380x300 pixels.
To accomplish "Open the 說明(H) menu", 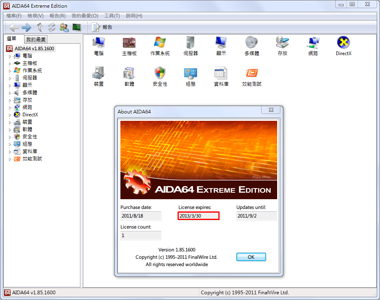I will click(x=134, y=16).
